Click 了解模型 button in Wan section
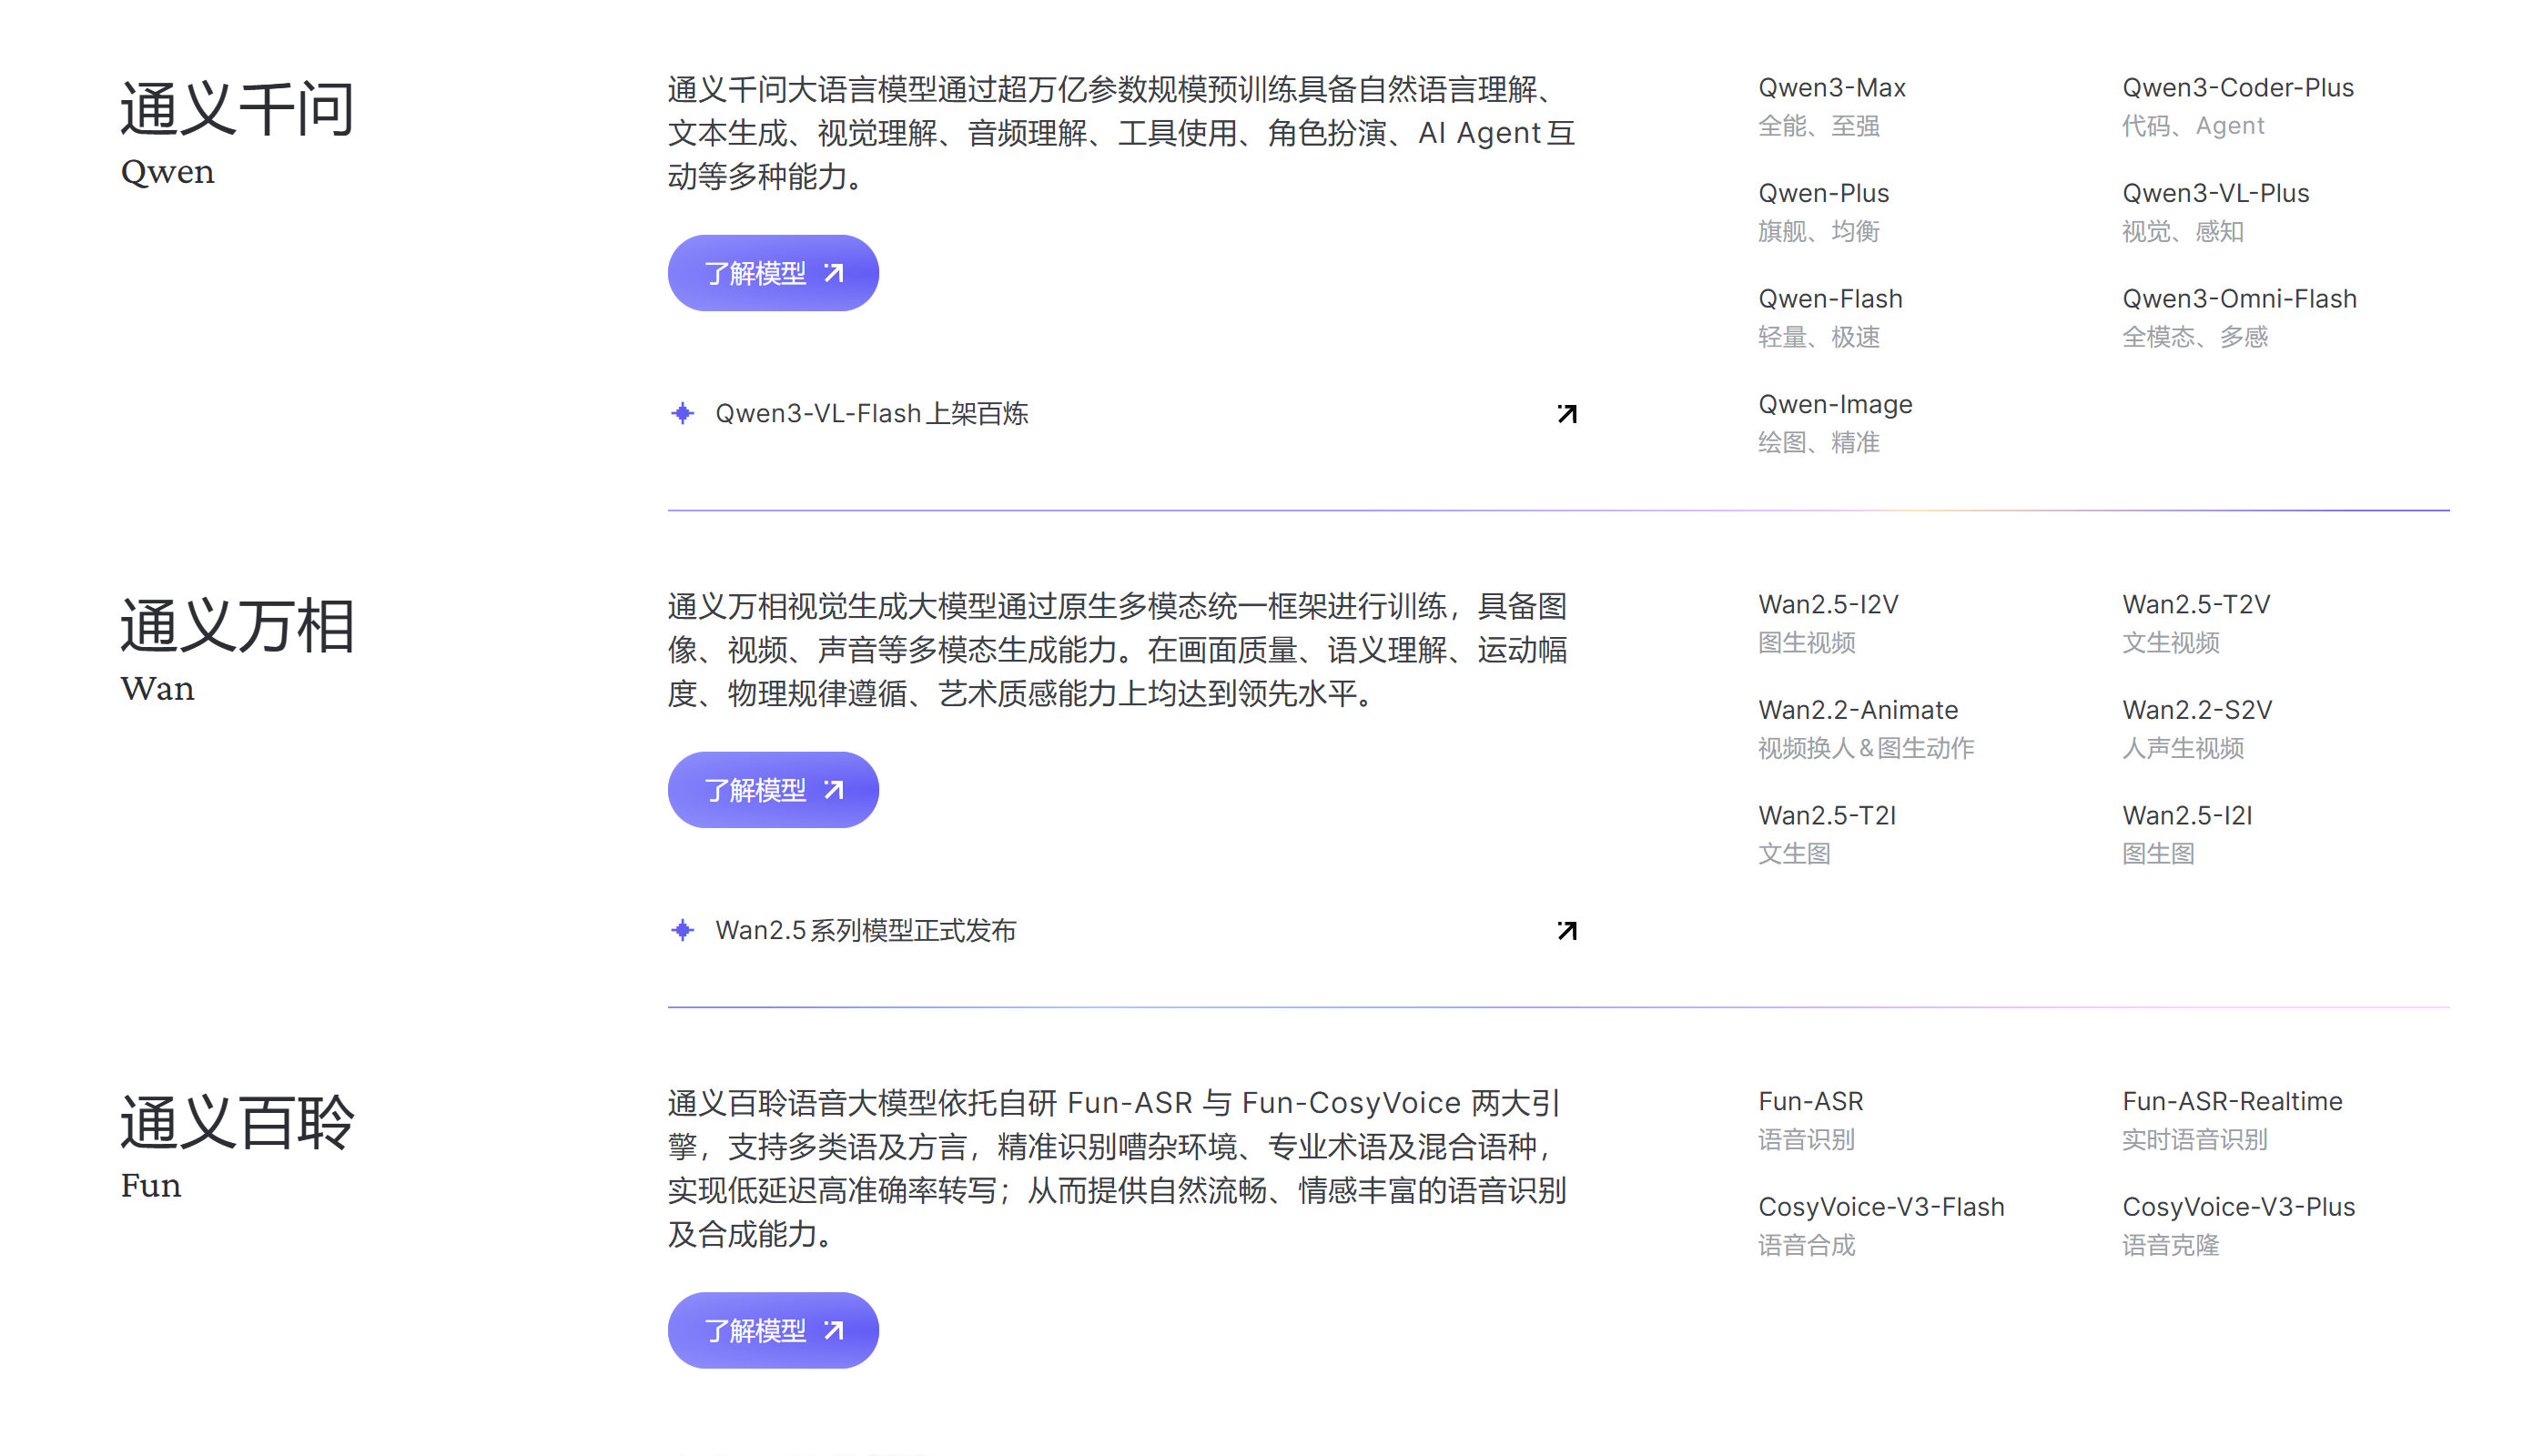The width and height of the screenshot is (2533, 1456). click(772, 790)
